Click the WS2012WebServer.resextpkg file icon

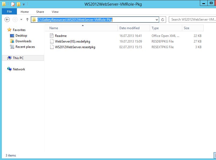pos(52,47)
